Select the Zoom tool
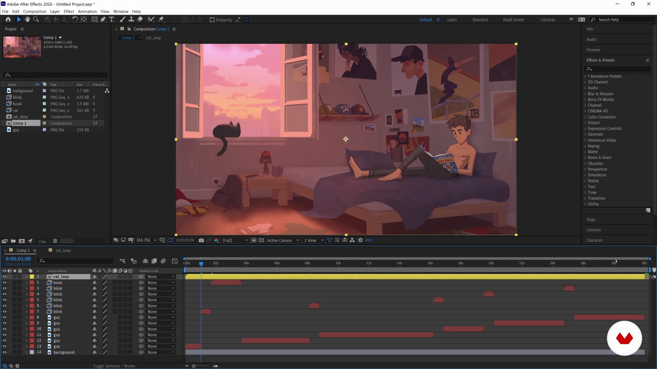 click(36, 19)
